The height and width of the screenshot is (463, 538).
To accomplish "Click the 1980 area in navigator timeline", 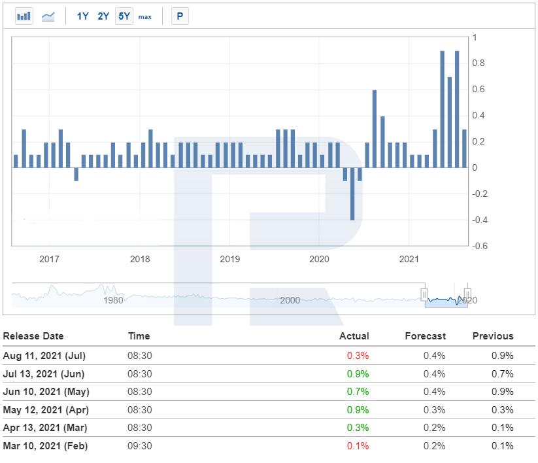I will (x=113, y=300).
